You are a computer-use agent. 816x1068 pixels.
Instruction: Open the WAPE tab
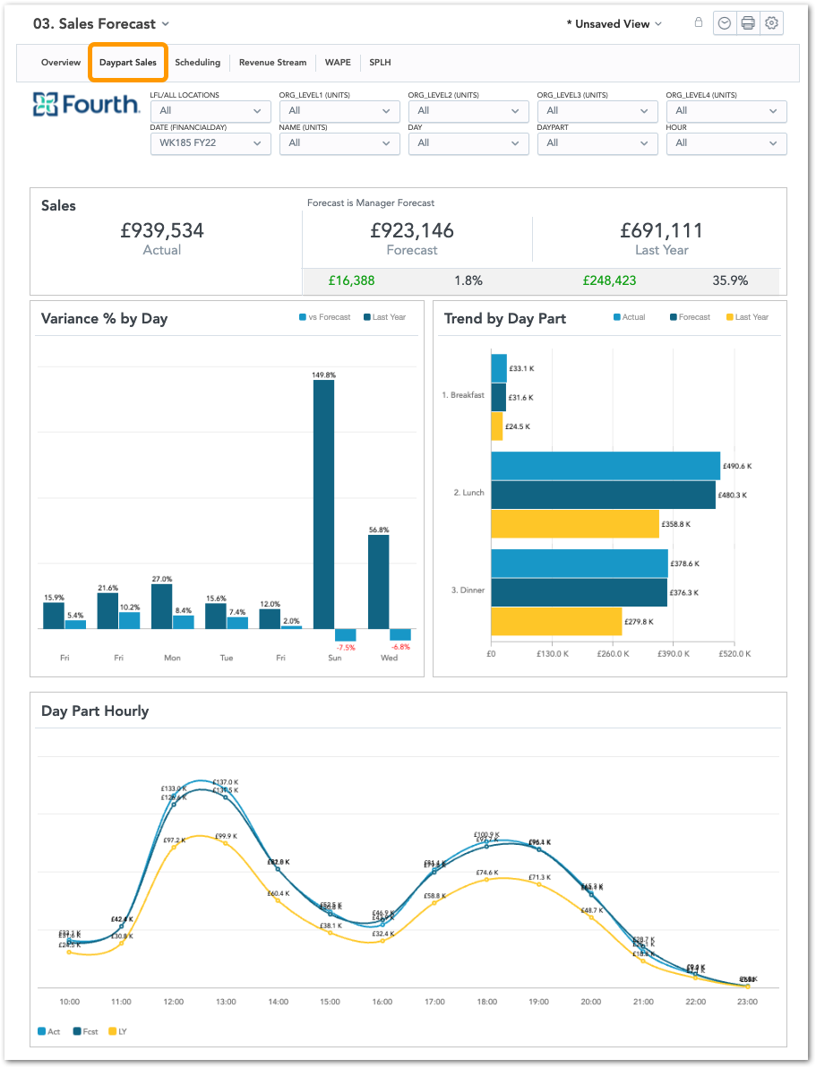[338, 63]
